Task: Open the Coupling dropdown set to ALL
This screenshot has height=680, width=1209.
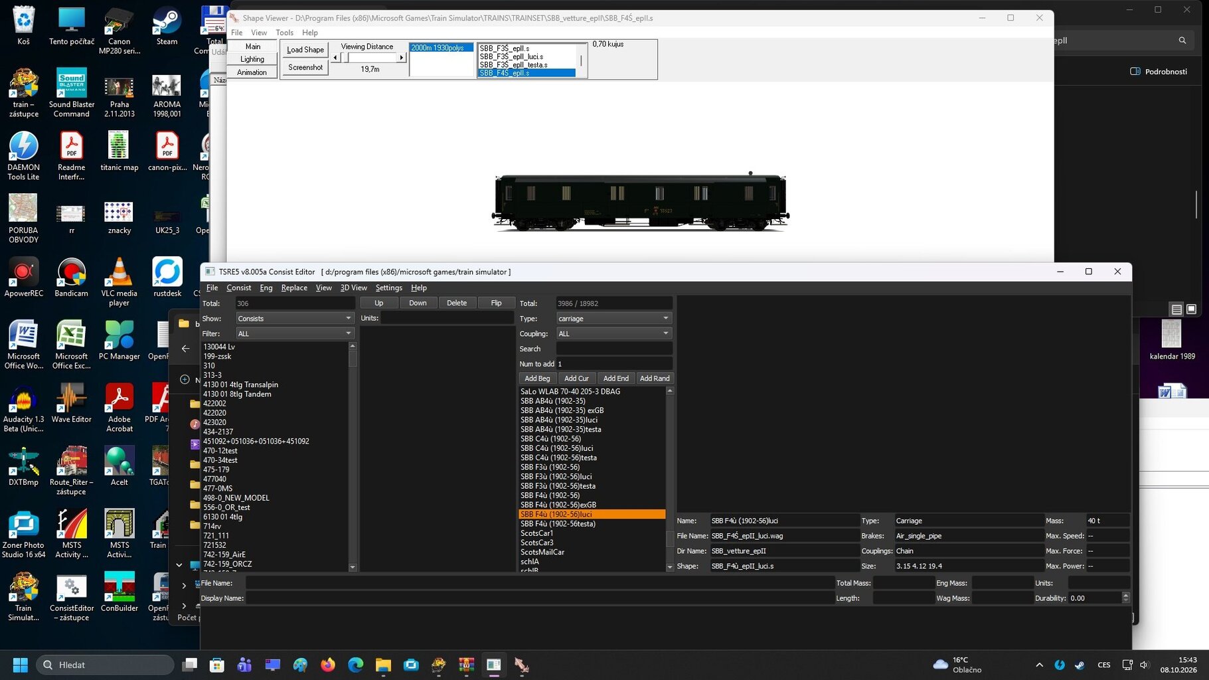Action: (x=613, y=333)
